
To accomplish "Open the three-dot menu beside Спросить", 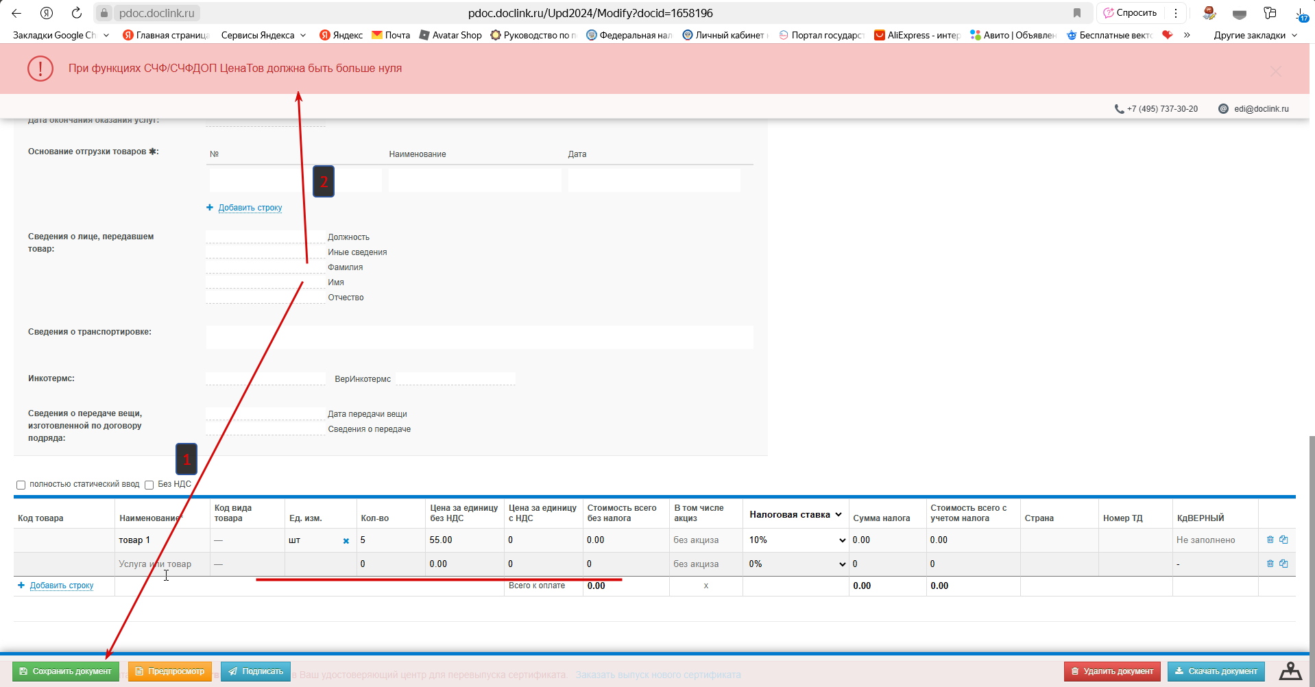I will point(1176,13).
